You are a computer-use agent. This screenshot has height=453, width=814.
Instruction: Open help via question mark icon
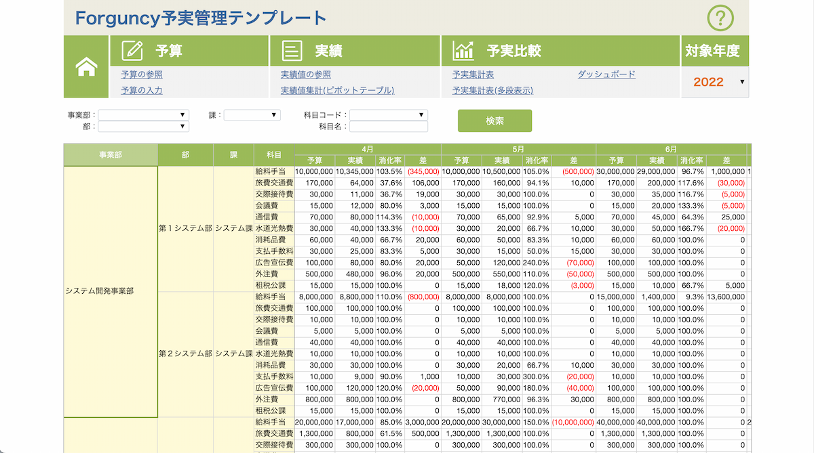click(720, 18)
